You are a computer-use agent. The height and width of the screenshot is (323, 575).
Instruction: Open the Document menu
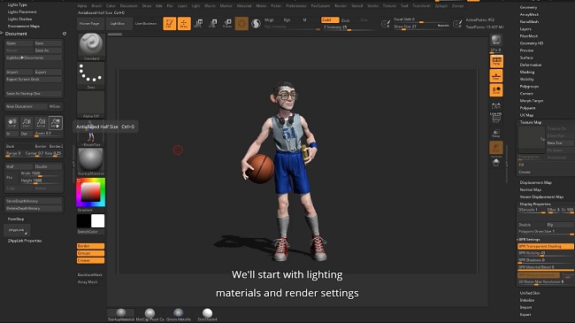pos(129,6)
